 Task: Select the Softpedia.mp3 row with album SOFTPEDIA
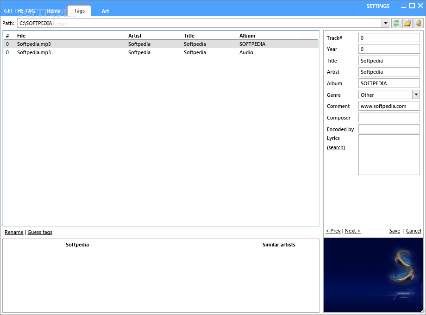click(x=161, y=44)
